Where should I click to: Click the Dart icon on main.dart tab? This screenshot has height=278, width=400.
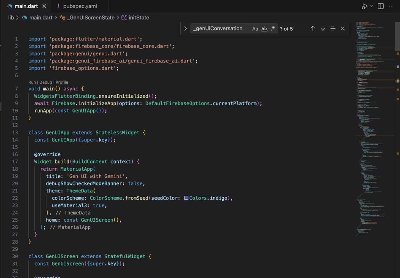10,6
